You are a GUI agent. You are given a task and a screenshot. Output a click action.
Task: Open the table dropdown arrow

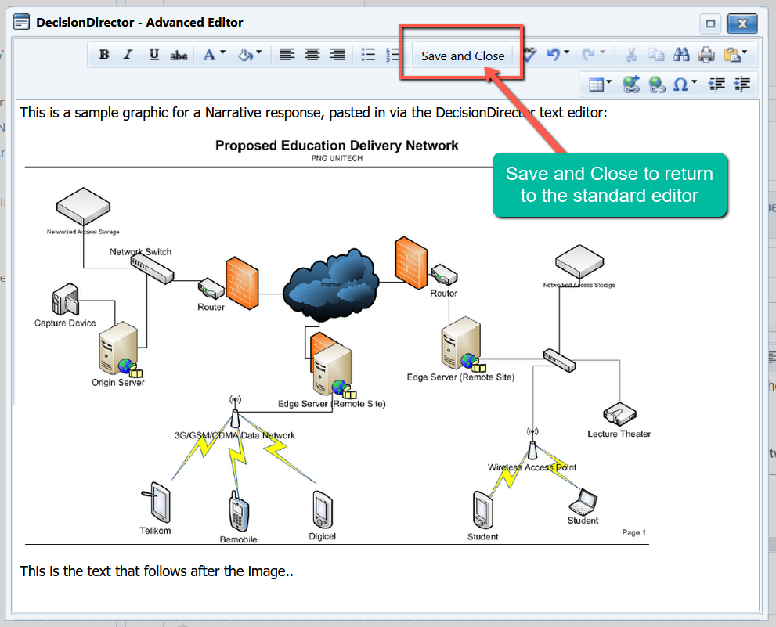pyautogui.click(x=608, y=82)
